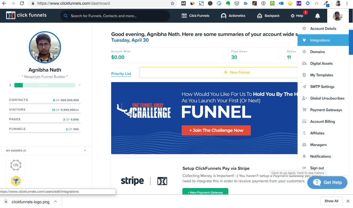The height and width of the screenshot is (208, 353).
Task: Open the Help menu in the header
Action: [297, 16]
